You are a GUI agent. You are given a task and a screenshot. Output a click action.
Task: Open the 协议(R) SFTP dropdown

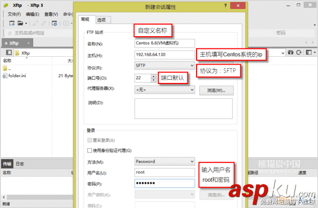coord(165,66)
